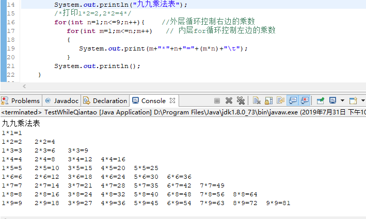
Task: Click the println("九九乘法表") statement
Action: click(x=121, y=4)
